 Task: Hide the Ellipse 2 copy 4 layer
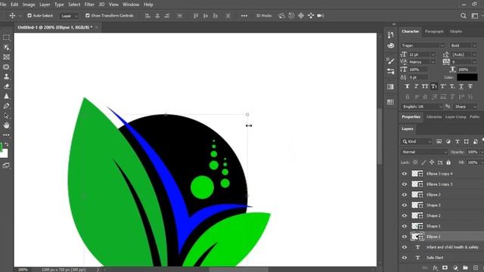pyautogui.click(x=405, y=174)
